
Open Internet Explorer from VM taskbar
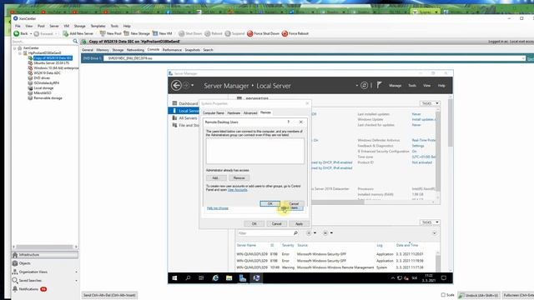(215, 277)
